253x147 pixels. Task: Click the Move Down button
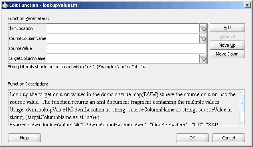(x=227, y=54)
